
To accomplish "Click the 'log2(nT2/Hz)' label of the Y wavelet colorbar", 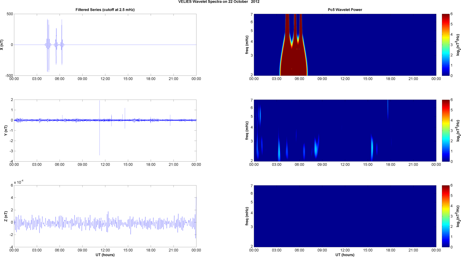I will [458, 130].
